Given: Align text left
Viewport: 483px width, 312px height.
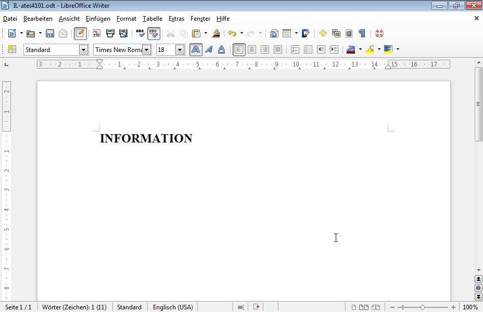Looking at the screenshot, I should 239,49.
